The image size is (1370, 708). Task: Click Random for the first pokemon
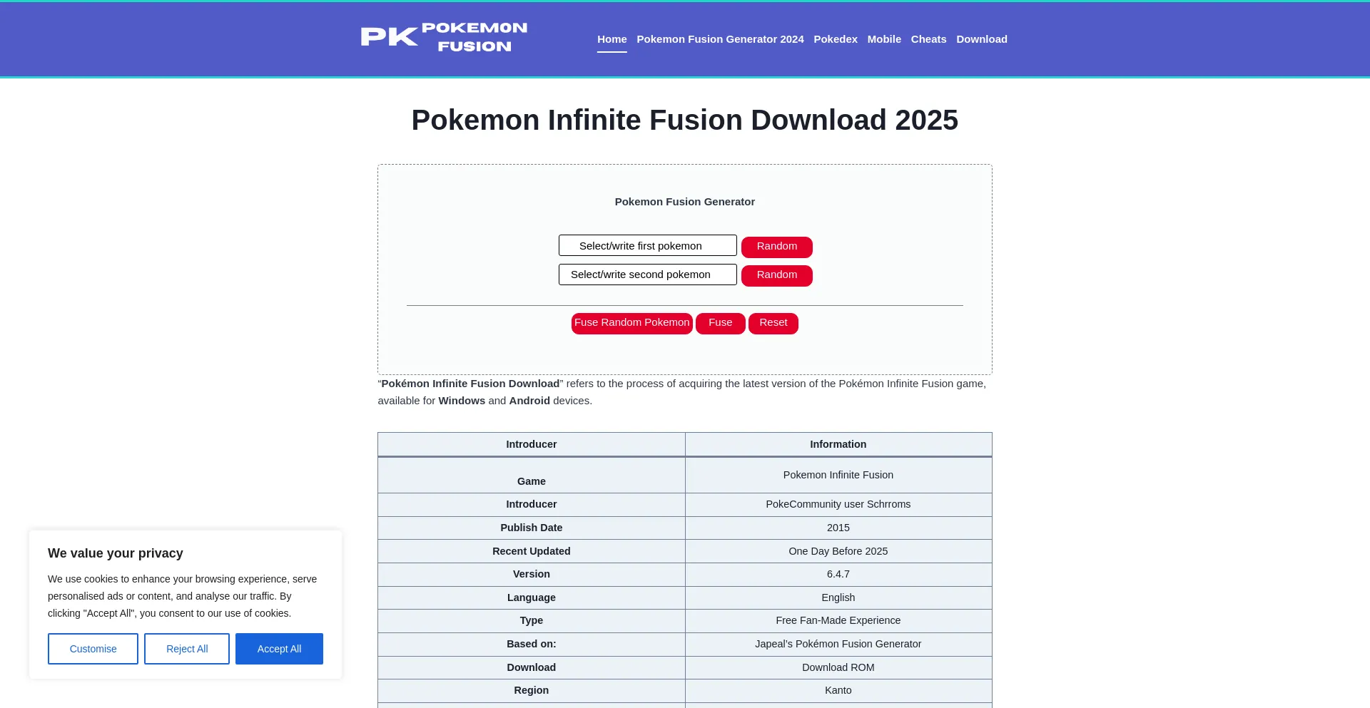click(776, 246)
